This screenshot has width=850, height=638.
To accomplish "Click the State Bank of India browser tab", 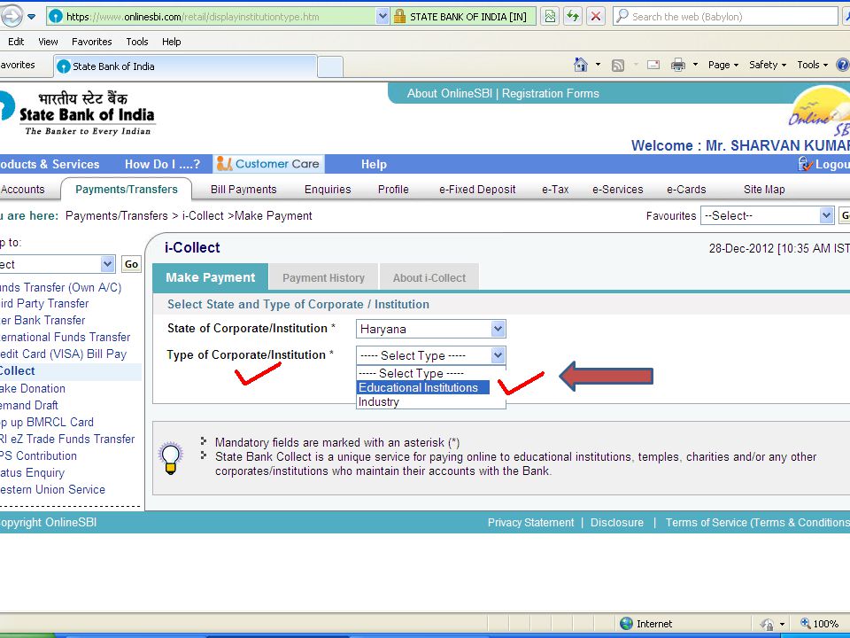I will pos(185,66).
